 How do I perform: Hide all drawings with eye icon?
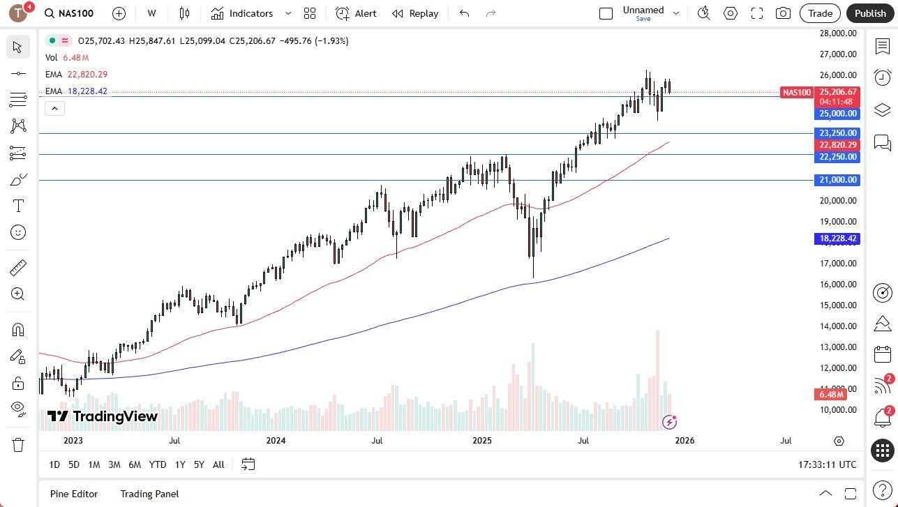coord(18,408)
